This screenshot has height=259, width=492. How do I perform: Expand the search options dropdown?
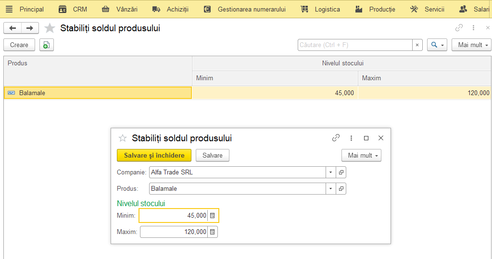[x=437, y=45]
